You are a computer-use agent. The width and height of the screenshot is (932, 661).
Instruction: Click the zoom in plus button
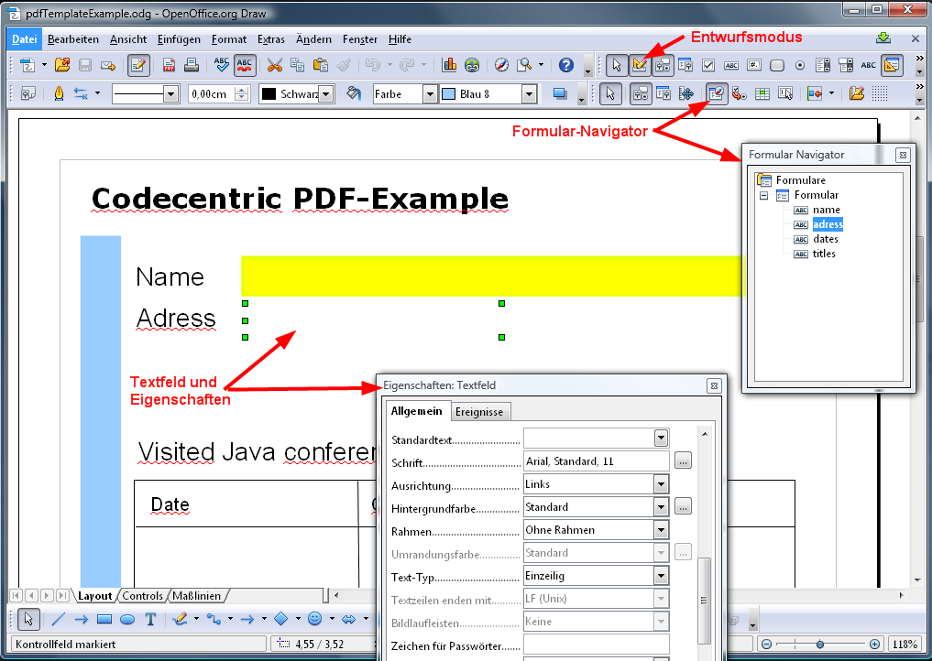[x=874, y=644]
